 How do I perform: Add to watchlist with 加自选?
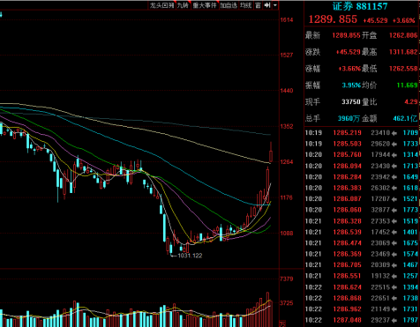229,5
